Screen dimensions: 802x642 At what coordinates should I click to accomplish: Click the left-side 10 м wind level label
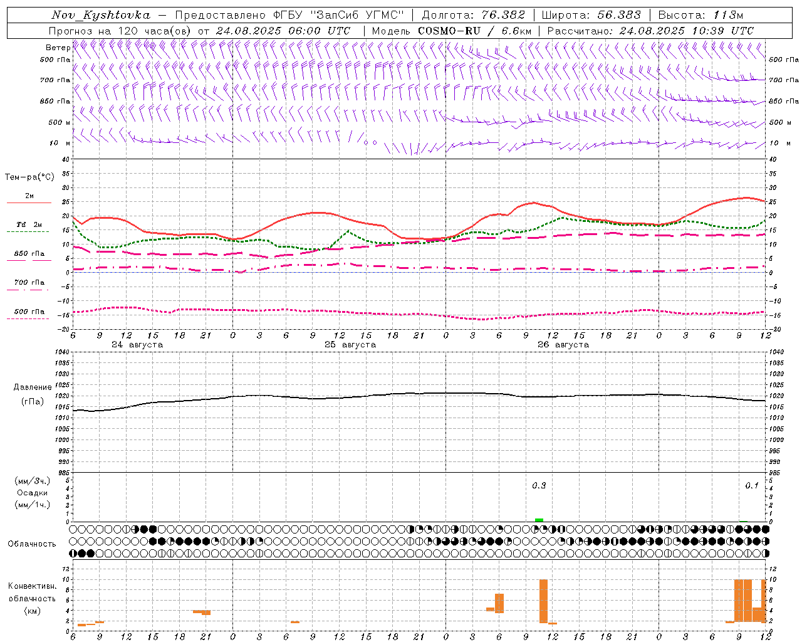click(60, 143)
